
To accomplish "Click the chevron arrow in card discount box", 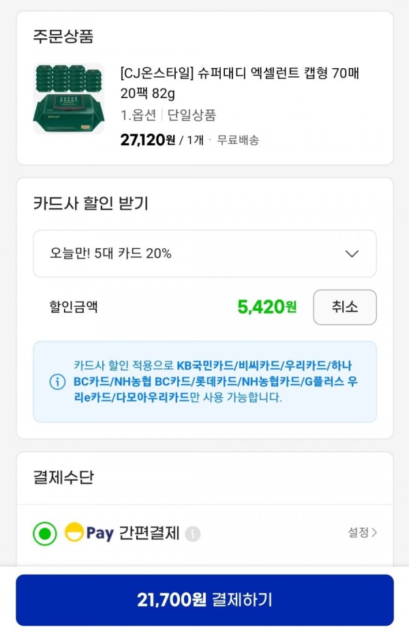I will tap(352, 254).
